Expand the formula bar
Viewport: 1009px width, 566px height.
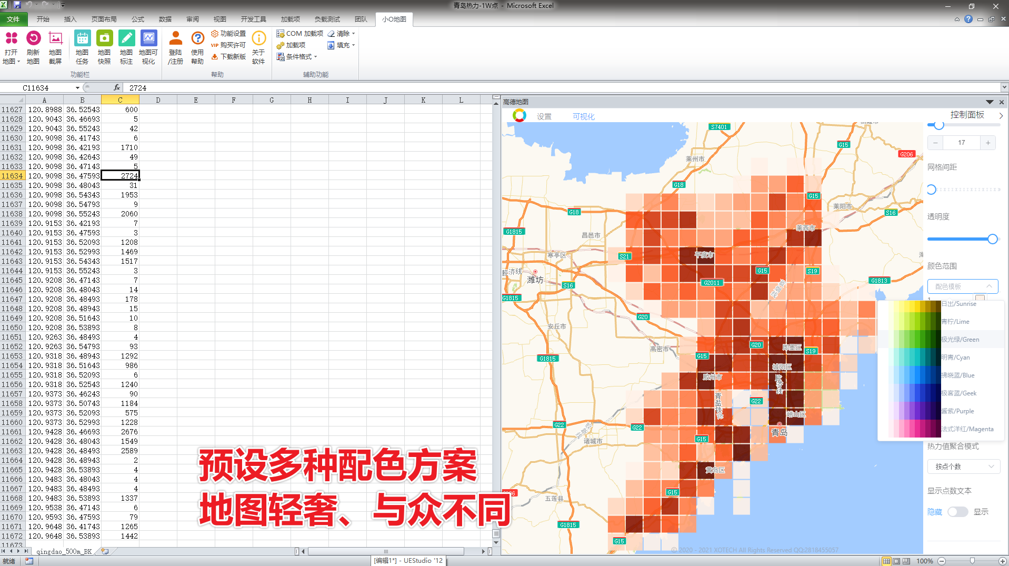(x=1004, y=87)
